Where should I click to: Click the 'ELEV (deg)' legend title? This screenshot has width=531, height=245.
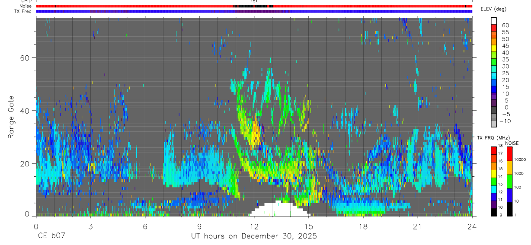493,9
